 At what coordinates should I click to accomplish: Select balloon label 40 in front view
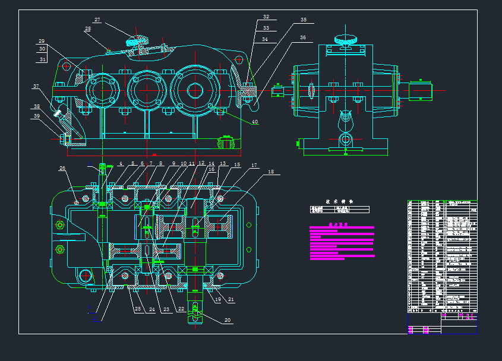click(x=255, y=122)
